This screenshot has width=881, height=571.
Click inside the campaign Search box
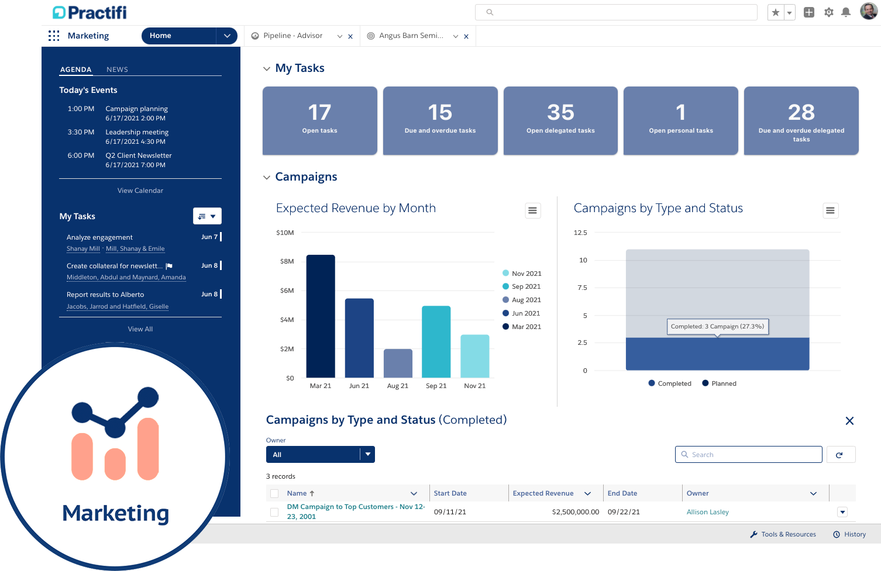coord(748,454)
